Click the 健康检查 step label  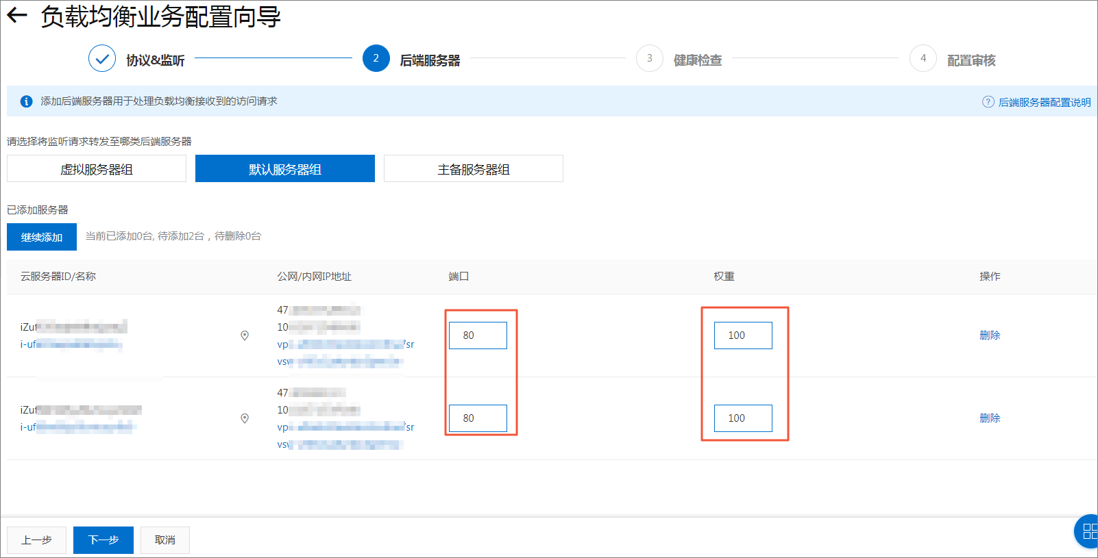click(x=698, y=60)
